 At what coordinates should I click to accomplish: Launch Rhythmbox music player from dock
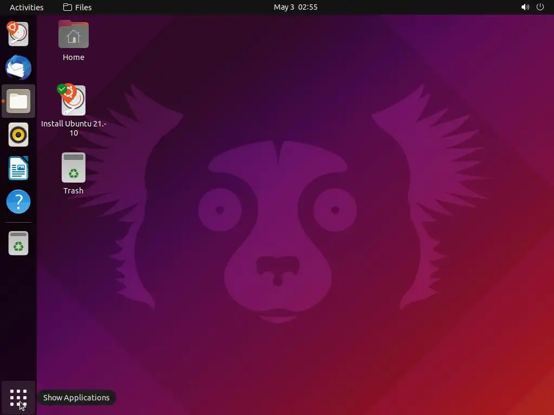tap(18, 135)
